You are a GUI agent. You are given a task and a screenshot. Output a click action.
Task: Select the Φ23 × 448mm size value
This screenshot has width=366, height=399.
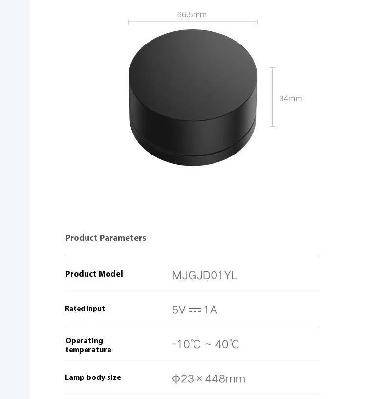pos(209,378)
